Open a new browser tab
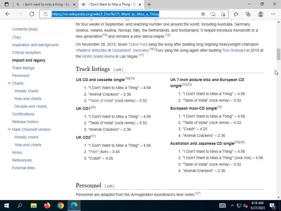The width and height of the screenshot is (281, 211). [x=149, y=4]
